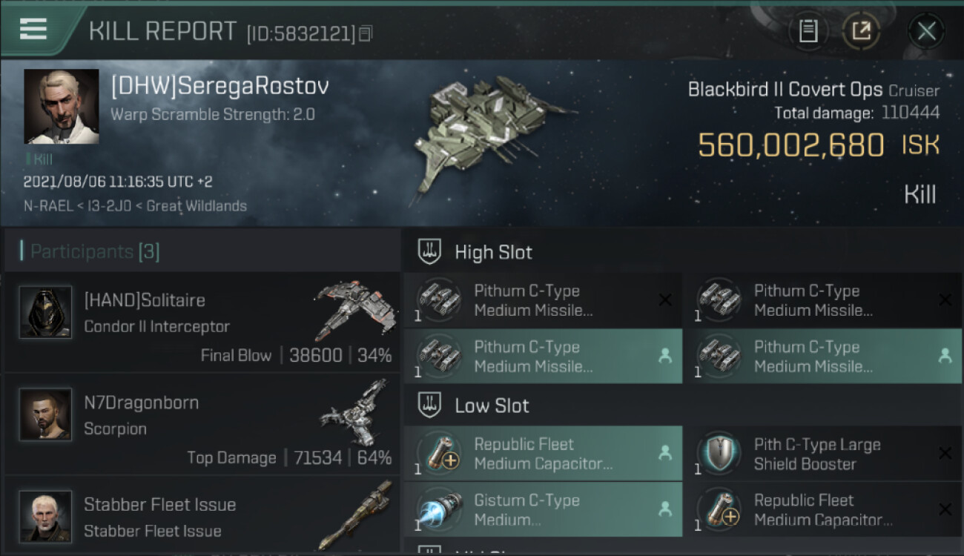Screen dimensions: 964x556
Task: View SeregaRostov's pilot portrait
Action: click(x=61, y=107)
